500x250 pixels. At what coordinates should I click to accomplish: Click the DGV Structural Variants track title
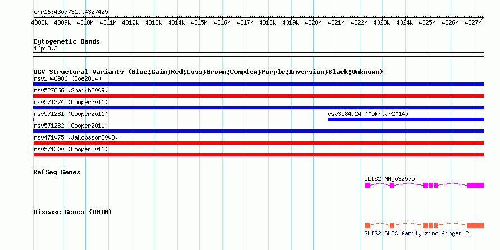pos(208,72)
